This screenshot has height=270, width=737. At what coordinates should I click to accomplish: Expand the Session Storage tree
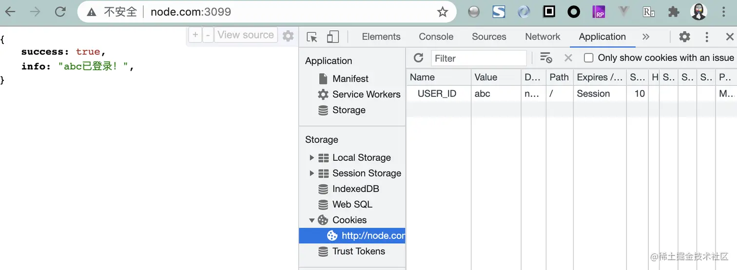pyautogui.click(x=312, y=174)
